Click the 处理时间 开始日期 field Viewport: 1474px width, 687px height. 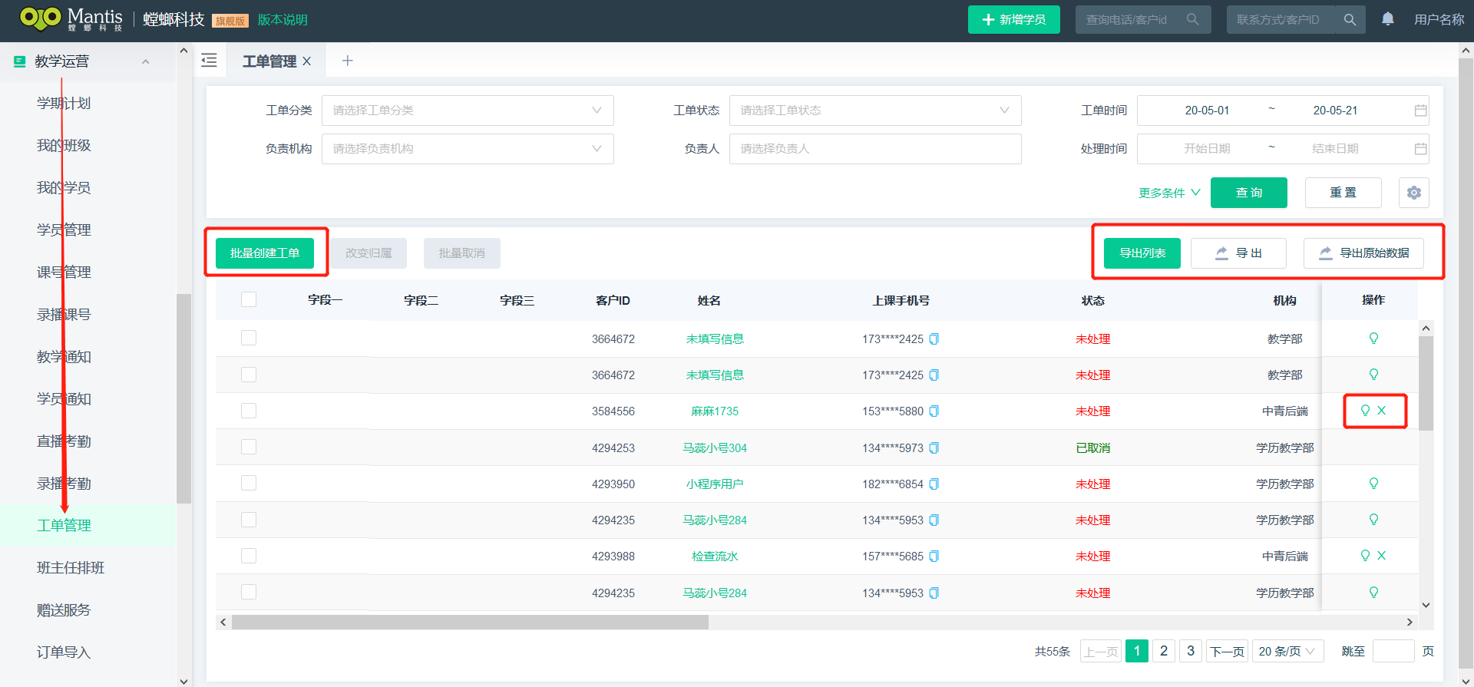click(x=1207, y=149)
